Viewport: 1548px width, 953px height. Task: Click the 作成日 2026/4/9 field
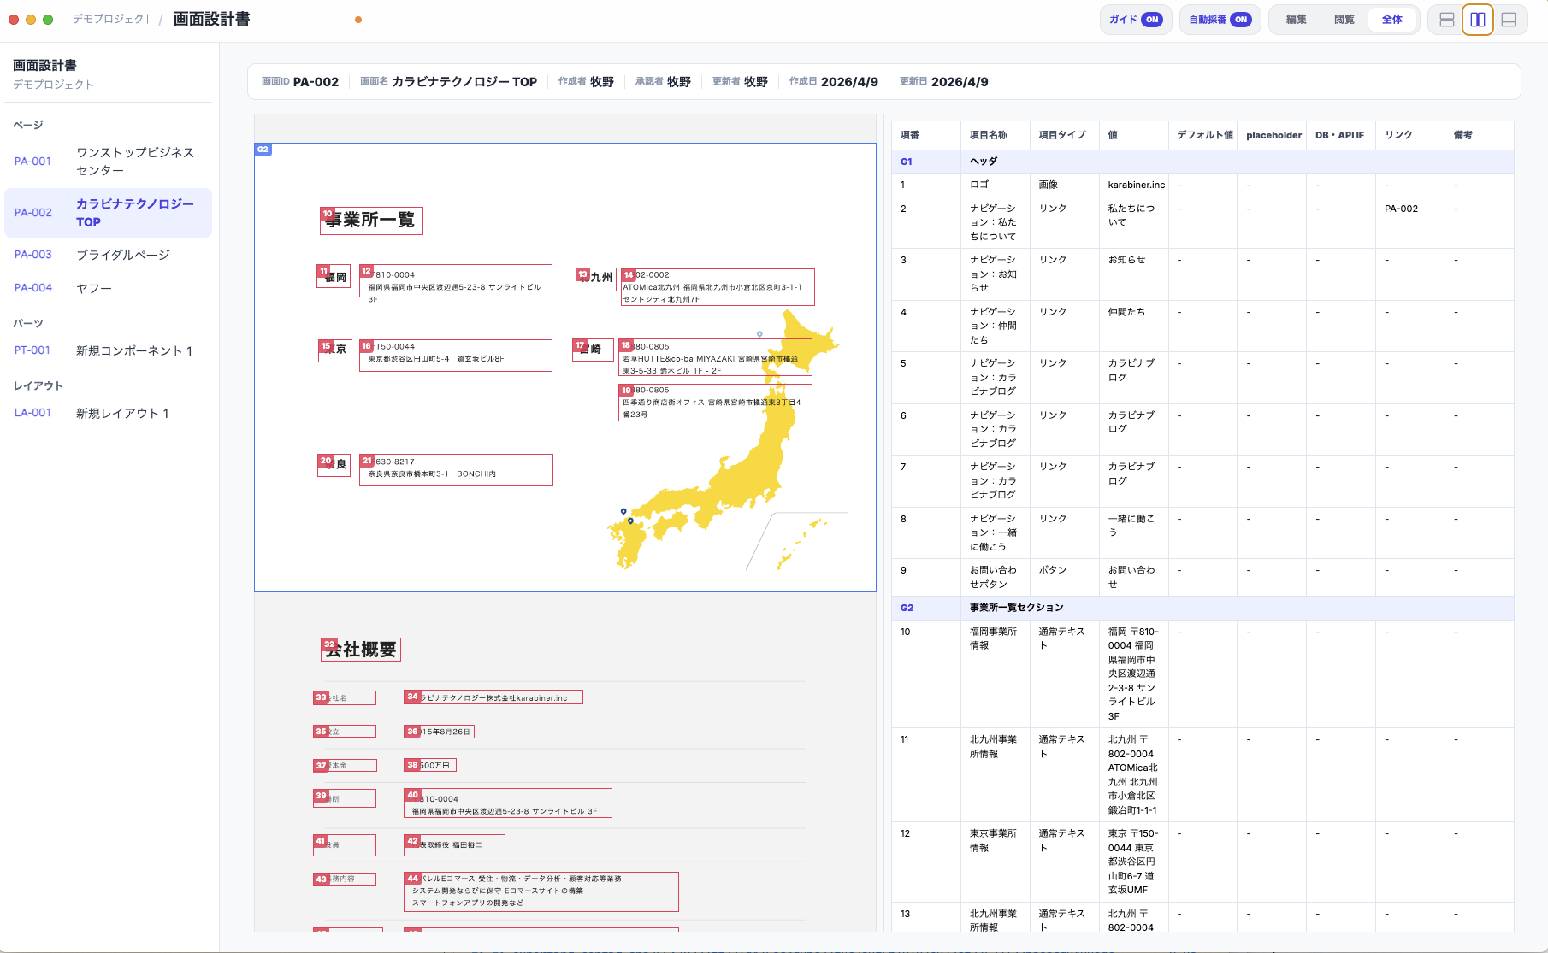pos(833,82)
